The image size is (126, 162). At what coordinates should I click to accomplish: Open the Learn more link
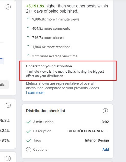pos(35,93)
